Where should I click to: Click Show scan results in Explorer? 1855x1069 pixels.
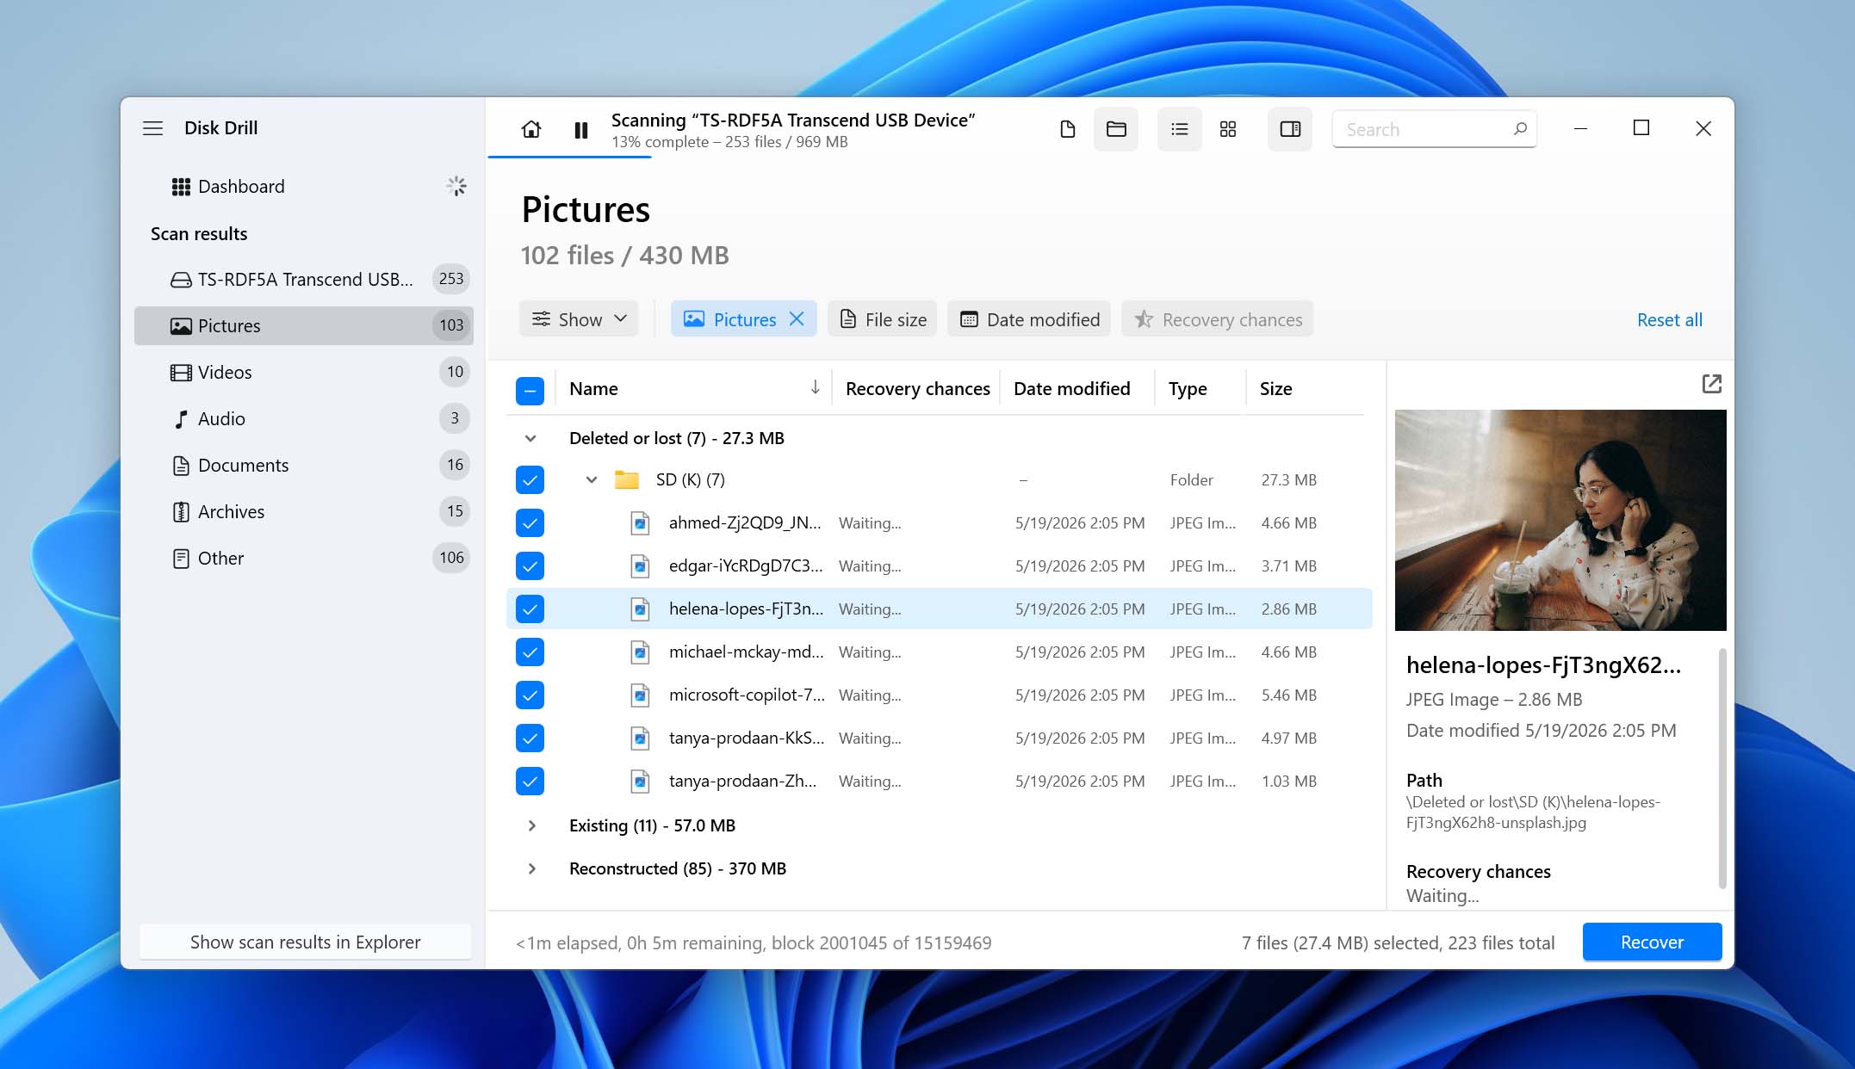(305, 942)
